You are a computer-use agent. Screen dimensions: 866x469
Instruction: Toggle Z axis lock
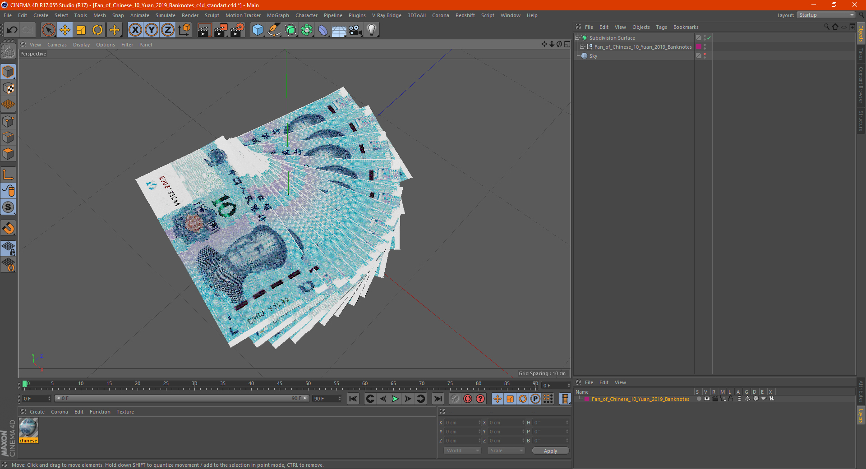(x=168, y=30)
